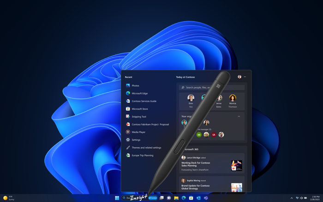The height and width of the screenshot is (202, 323).
Task: Launch Microsoft Edge from the taskbar
Action: [184, 198]
